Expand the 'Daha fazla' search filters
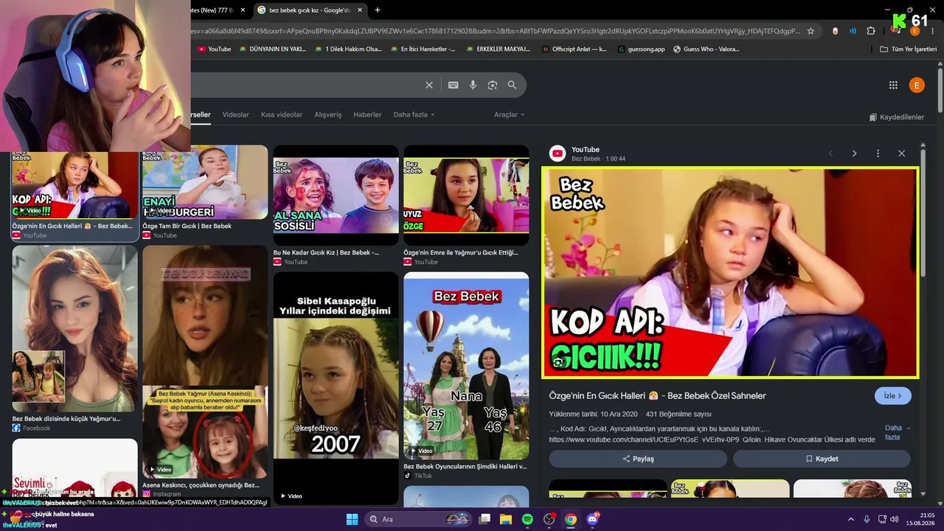 pyautogui.click(x=414, y=115)
